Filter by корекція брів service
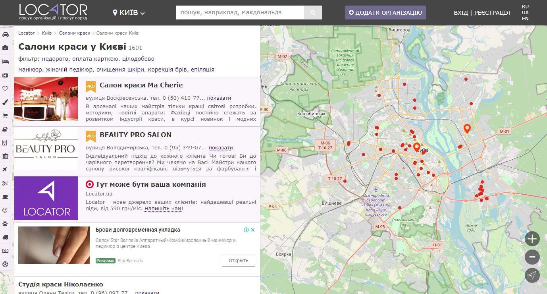Viewport: 547px width, 294px height. click(168, 70)
